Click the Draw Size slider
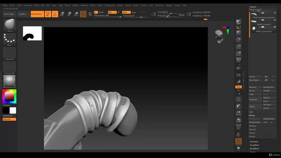 171,16
